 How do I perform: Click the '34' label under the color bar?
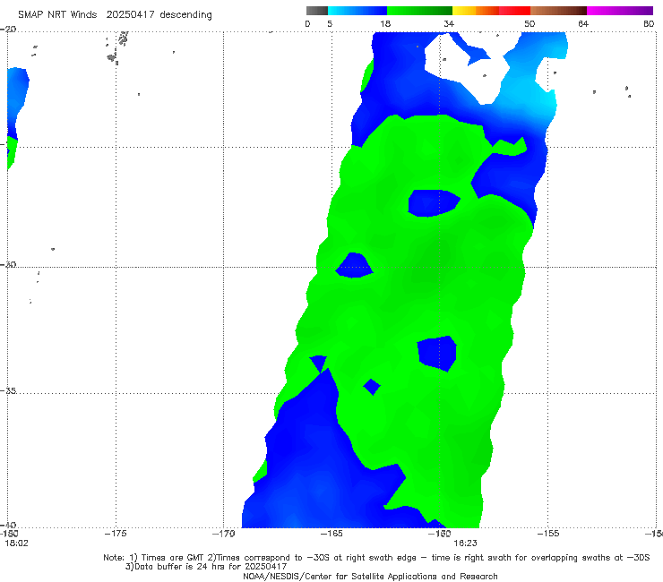tap(449, 24)
